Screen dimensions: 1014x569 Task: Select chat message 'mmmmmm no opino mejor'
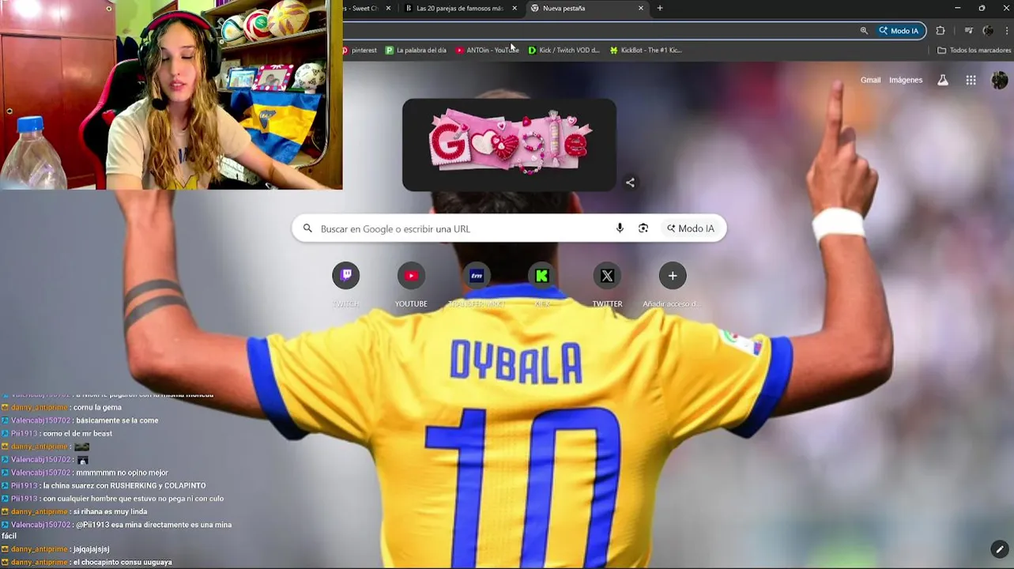tap(122, 473)
